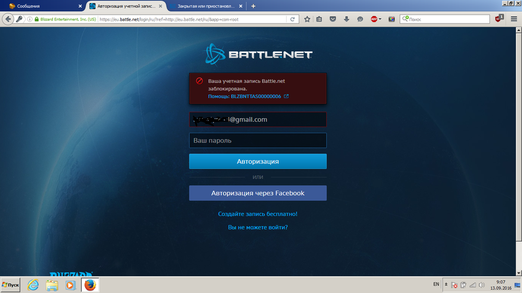The height and width of the screenshot is (293, 522).
Task: Open the Пуск start menu
Action: (10, 285)
